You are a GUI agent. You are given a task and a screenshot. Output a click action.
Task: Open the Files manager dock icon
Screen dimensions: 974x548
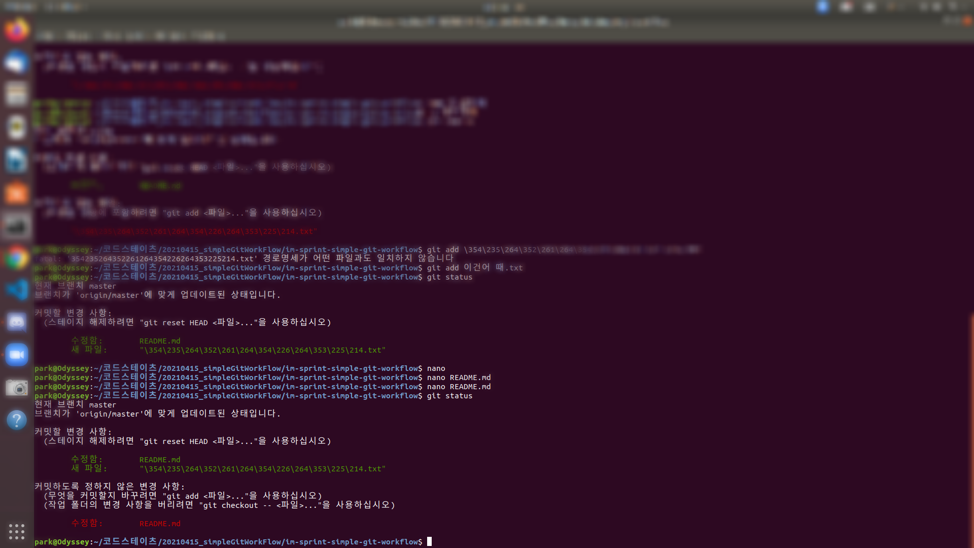[17, 94]
